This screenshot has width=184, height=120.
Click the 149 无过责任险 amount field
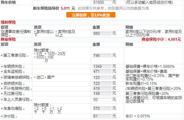click(102, 94)
